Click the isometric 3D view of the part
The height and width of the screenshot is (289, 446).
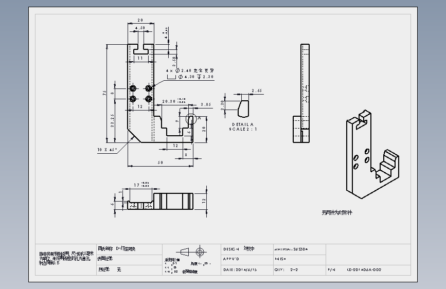coord(372,155)
